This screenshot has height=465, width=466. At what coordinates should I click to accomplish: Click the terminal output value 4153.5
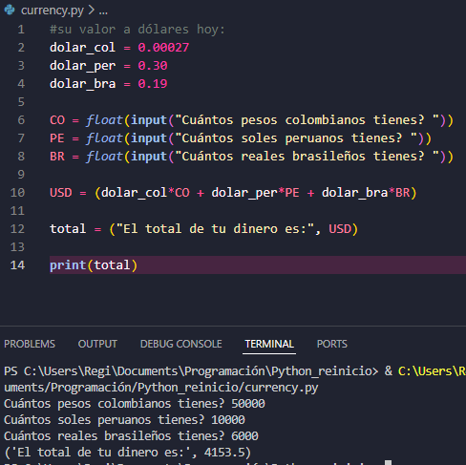pyautogui.click(x=224, y=453)
